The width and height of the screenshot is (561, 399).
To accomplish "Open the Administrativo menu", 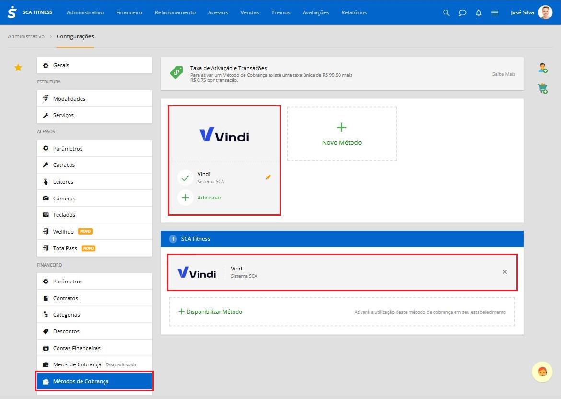I will 85,12.
